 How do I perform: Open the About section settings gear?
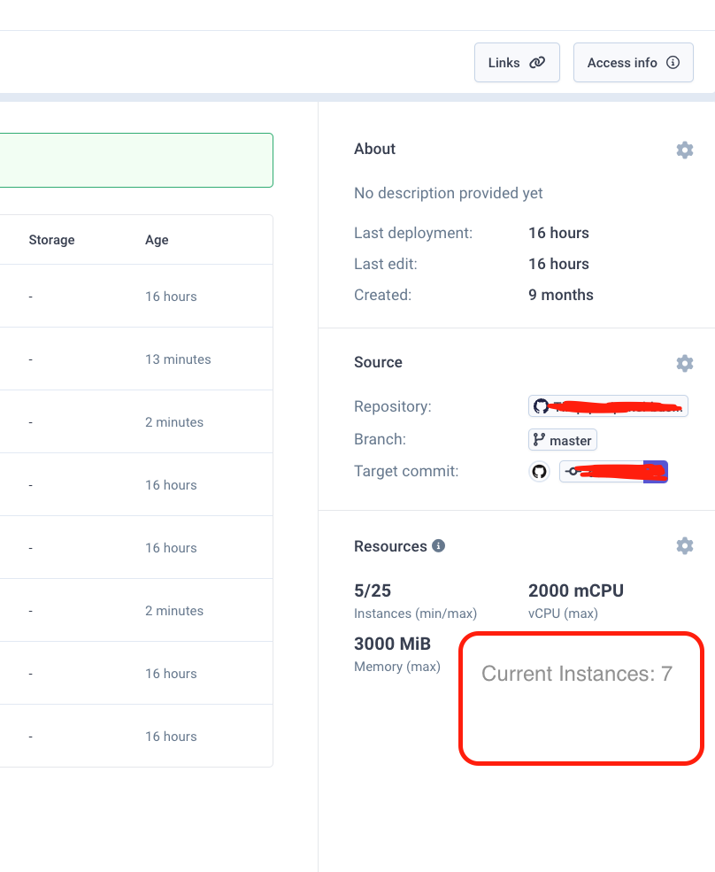684,150
